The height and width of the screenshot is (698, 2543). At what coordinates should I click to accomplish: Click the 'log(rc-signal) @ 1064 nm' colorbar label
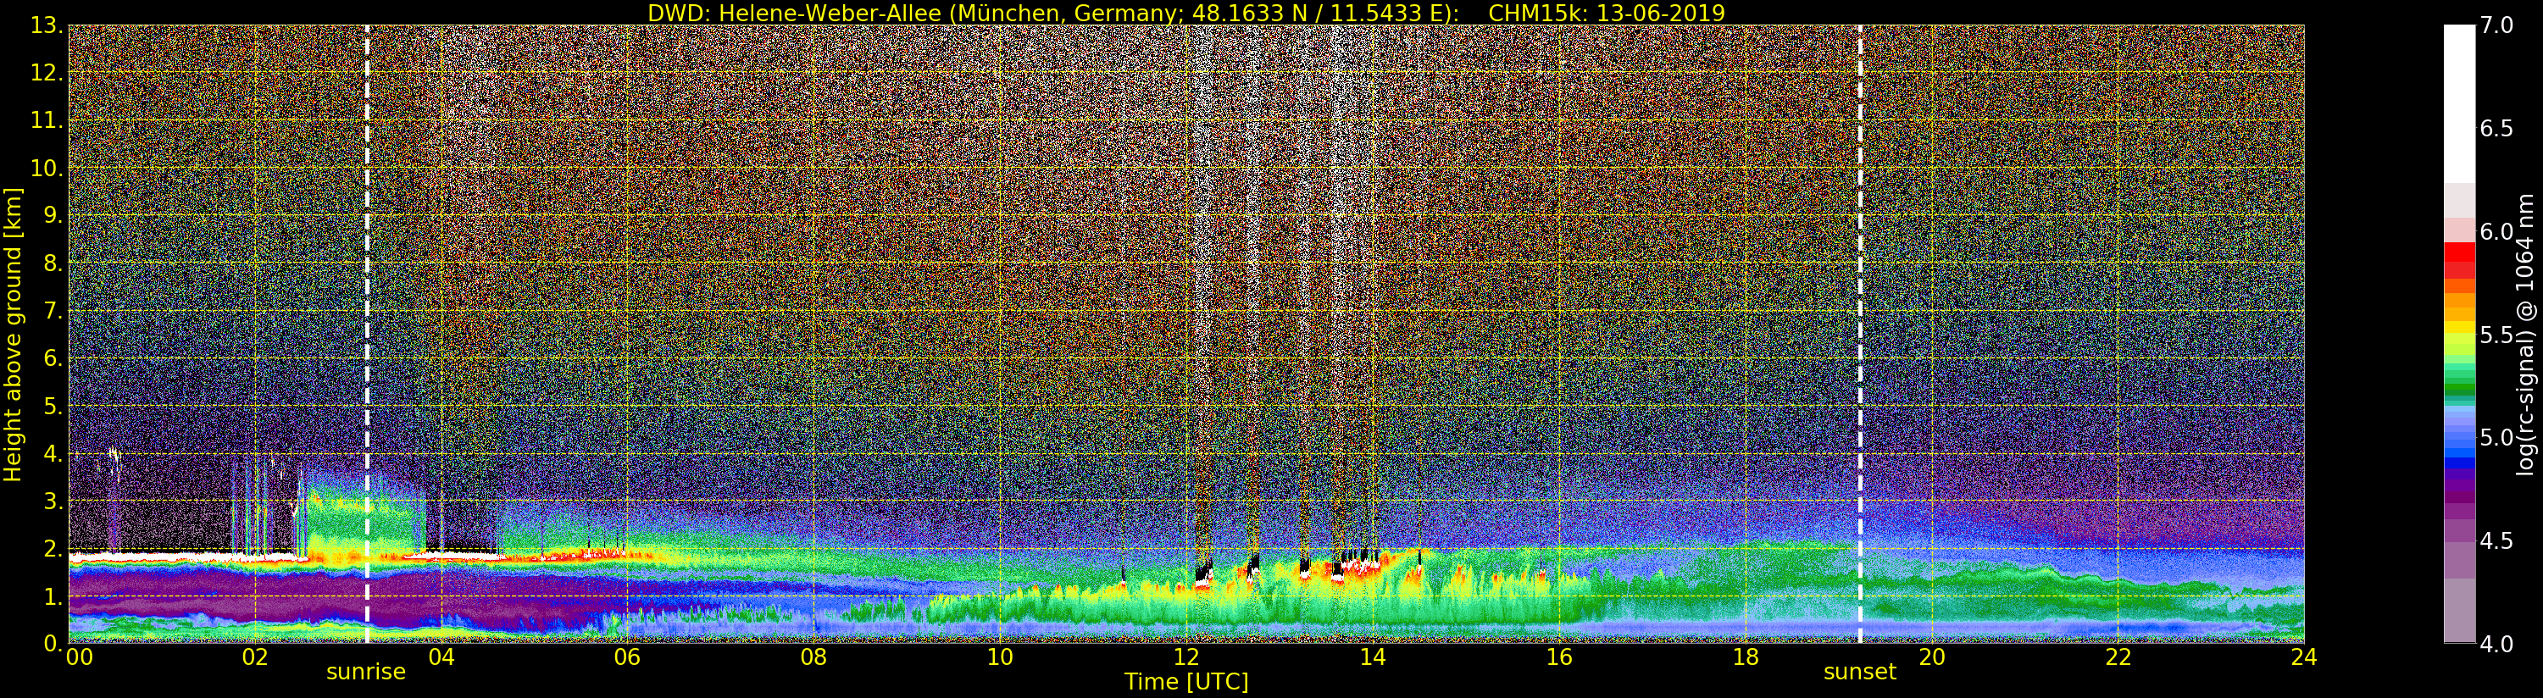(2527, 335)
